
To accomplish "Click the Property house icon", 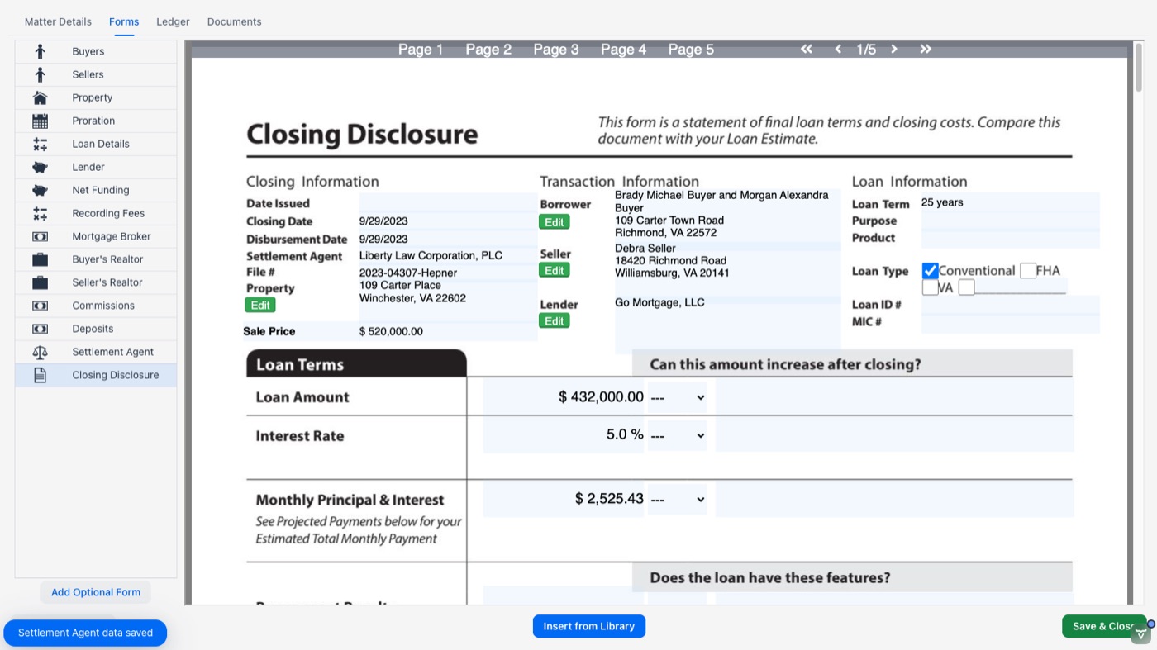I will (x=40, y=97).
